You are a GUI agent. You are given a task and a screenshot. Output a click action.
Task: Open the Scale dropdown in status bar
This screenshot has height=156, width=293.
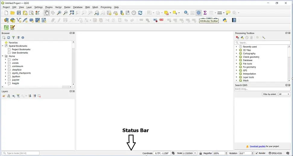coord(195,153)
